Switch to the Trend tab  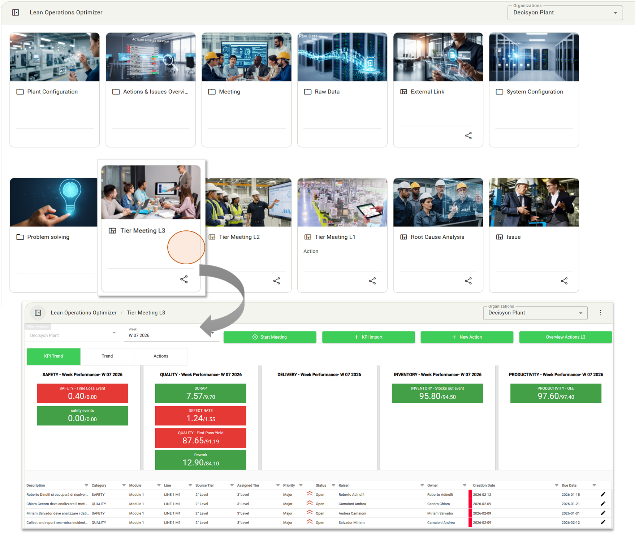[x=107, y=356]
